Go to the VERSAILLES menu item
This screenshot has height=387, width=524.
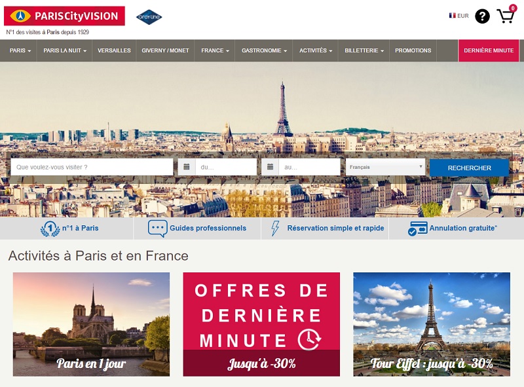click(114, 50)
